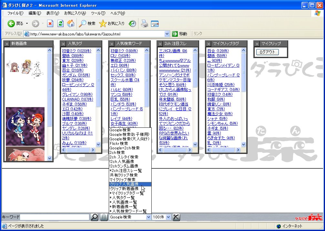Open the 百合 (128件) my clip tag
The height and width of the screenshot is (231, 325).
pos(218,51)
